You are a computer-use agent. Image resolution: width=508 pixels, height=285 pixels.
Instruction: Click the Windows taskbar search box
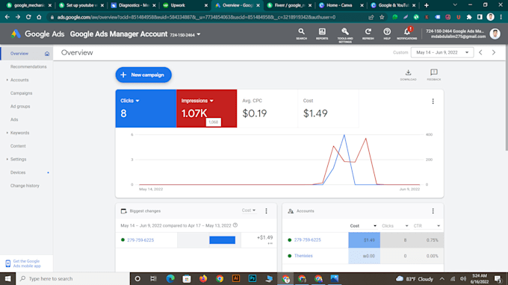pyautogui.click(x=72, y=278)
